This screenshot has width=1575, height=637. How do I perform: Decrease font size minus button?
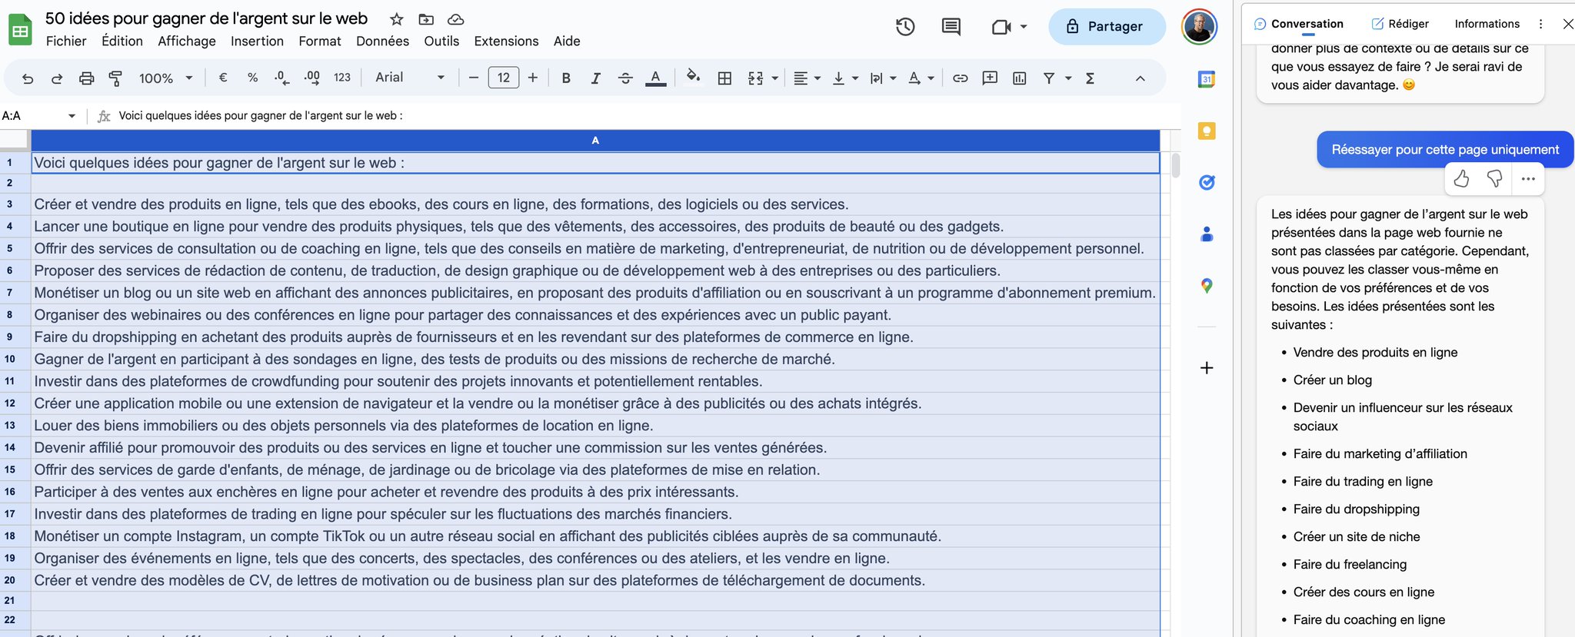pos(474,78)
